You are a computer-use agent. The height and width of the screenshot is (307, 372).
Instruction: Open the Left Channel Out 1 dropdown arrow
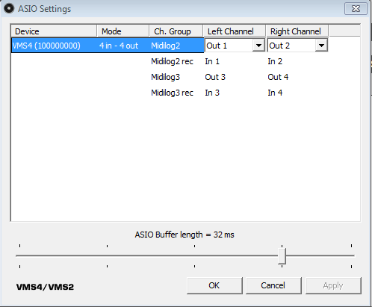(258, 46)
